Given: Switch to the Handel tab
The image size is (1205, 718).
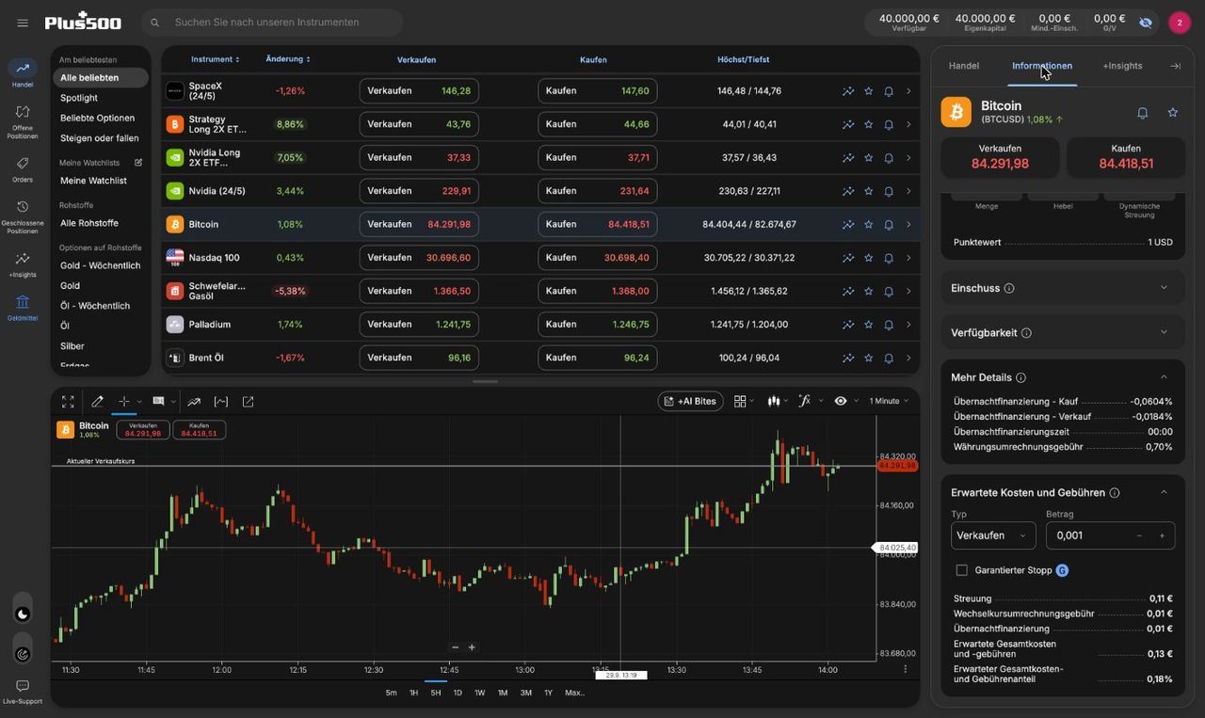Looking at the screenshot, I should tap(964, 66).
